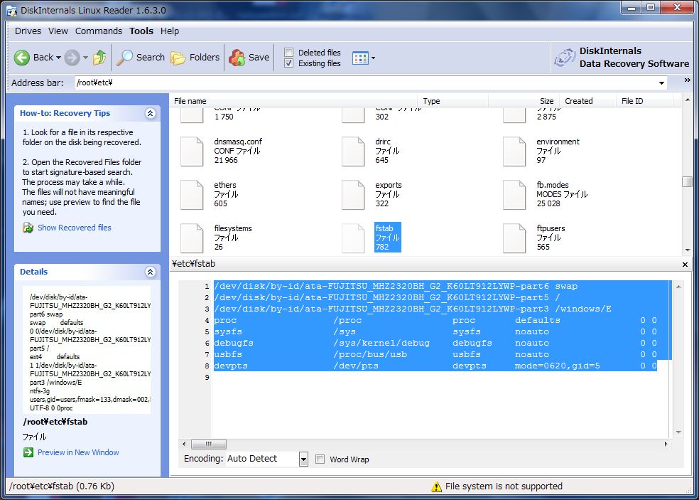The width and height of the screenshot is (699, 500).
Task: Open the Commands menu
Action: tap(99, 31)
